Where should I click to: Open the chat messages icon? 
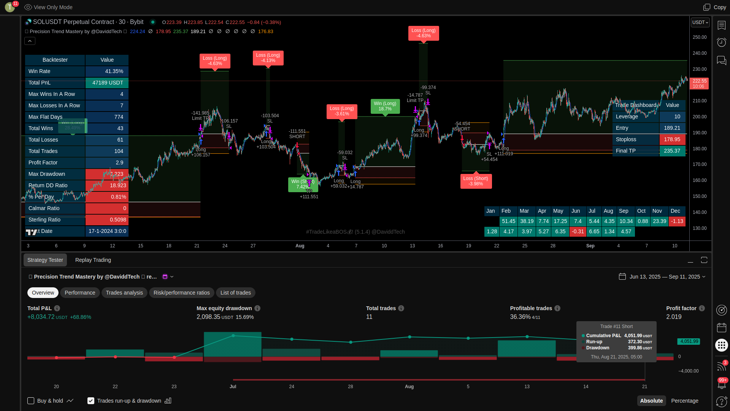coord(721,60)
